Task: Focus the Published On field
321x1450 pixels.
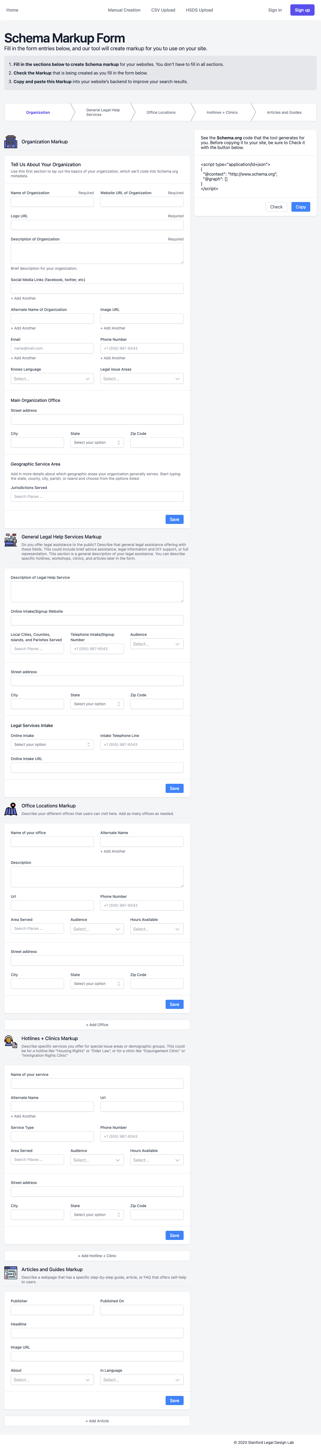Action: [x=142, y=1310]
